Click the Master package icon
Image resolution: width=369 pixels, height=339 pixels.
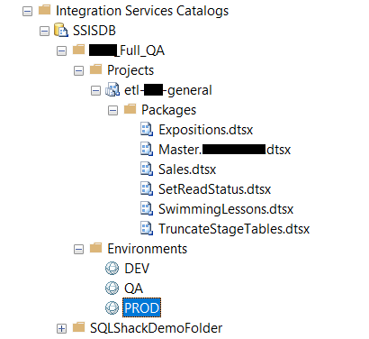[x=147, y=150]
